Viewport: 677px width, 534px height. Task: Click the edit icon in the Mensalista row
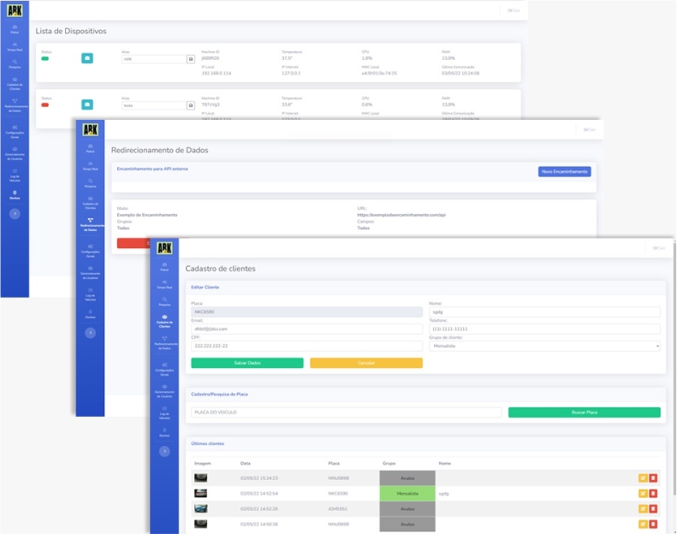pos(642,493)
